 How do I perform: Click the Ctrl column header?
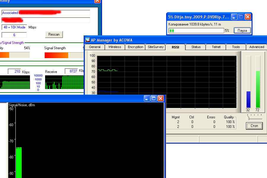[x=192, y=117]
